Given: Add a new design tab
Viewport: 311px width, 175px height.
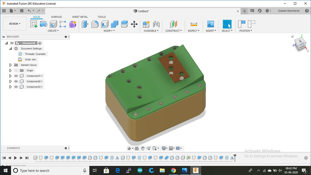Looking at the screenshot, I should tap(244, 11).
